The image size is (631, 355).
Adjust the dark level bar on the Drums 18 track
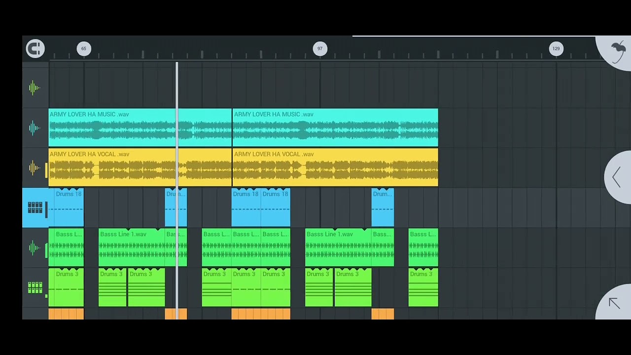tap(46, 210)
